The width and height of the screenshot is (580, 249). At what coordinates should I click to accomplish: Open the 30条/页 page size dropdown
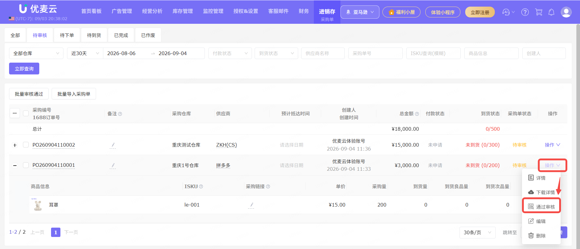click(477, 232)
